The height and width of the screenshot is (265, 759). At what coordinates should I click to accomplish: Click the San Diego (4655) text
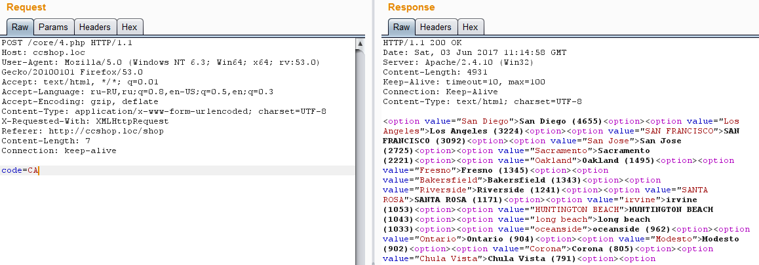click(x=562, y=122)
